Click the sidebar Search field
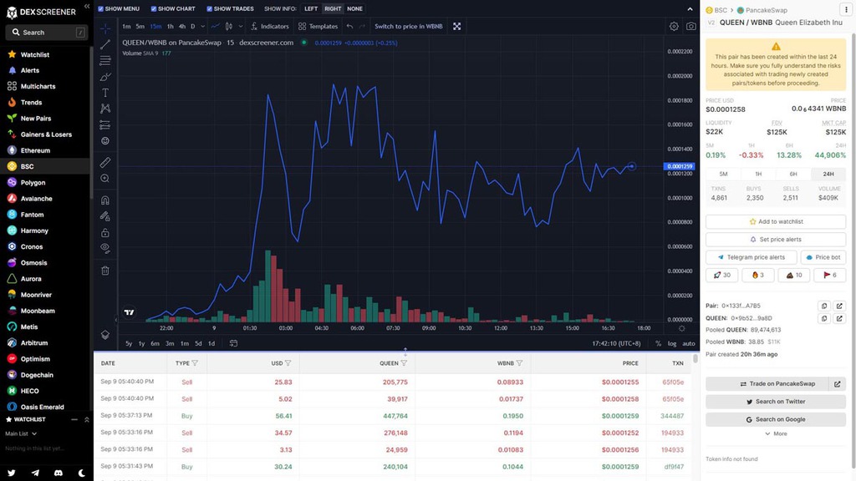Screen dimensions: 856x481 coord(47,33)
